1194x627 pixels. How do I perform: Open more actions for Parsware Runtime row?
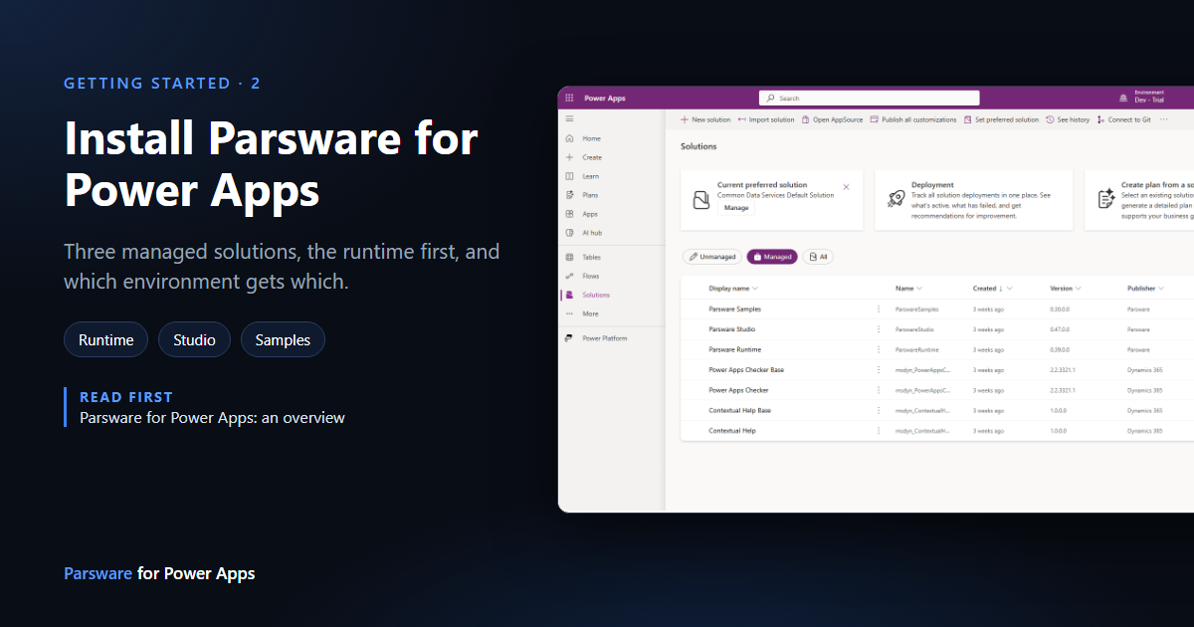point(878,350)
